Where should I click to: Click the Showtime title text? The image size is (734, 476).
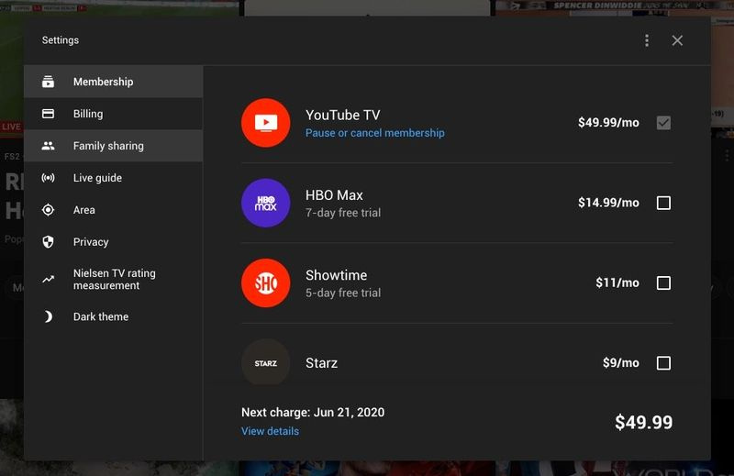click(336, 275)
